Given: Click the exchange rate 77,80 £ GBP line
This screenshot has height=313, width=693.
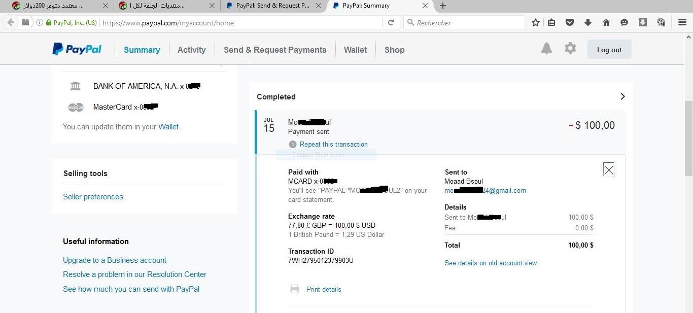Looking at the screenshot, I should 332,225.
